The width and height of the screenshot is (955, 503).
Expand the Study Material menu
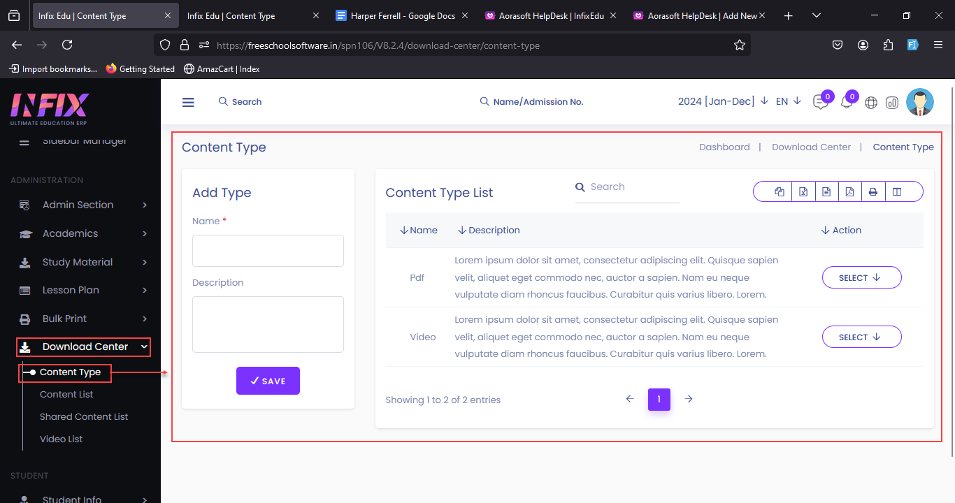pyautogui.click(x=83, y=262)
